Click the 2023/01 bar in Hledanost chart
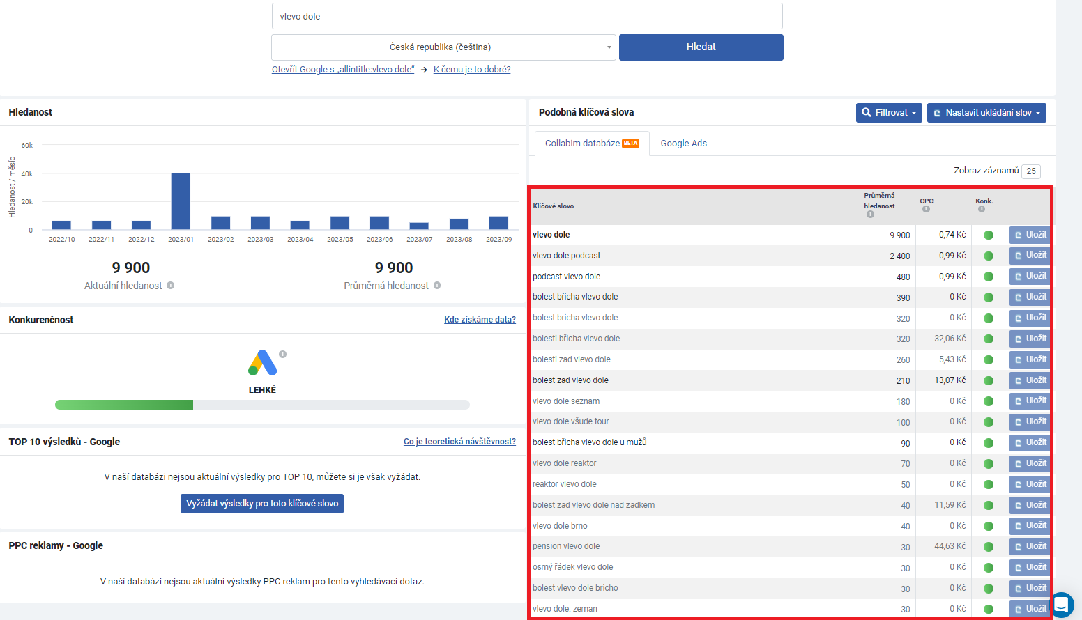 (x=181, y=201)
